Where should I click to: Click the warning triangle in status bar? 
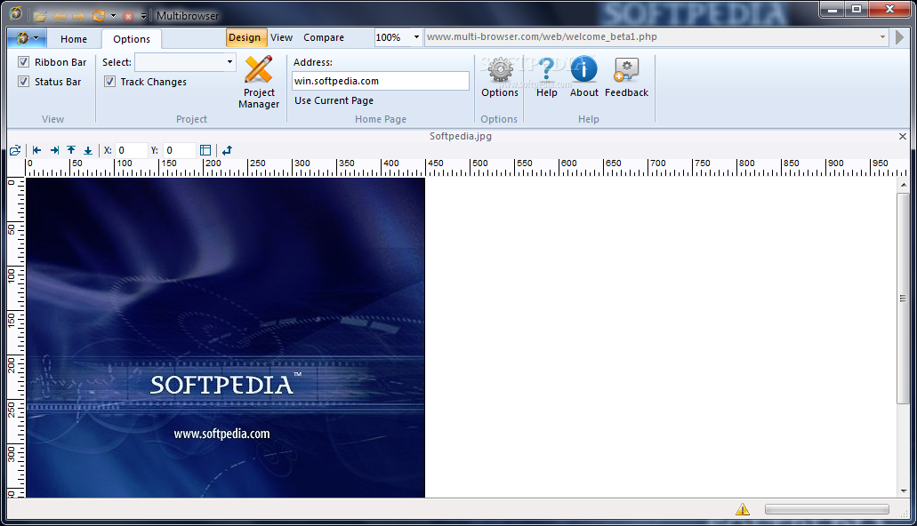pyautogui.click(x=743, y=509)
